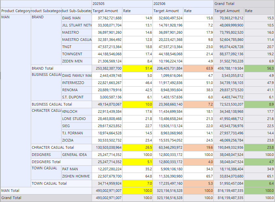Click the RENOMA row label

click(77, 90)
